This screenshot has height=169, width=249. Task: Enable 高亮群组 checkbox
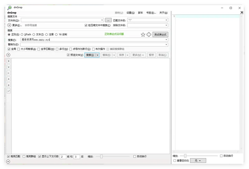(x=24, y=157)
